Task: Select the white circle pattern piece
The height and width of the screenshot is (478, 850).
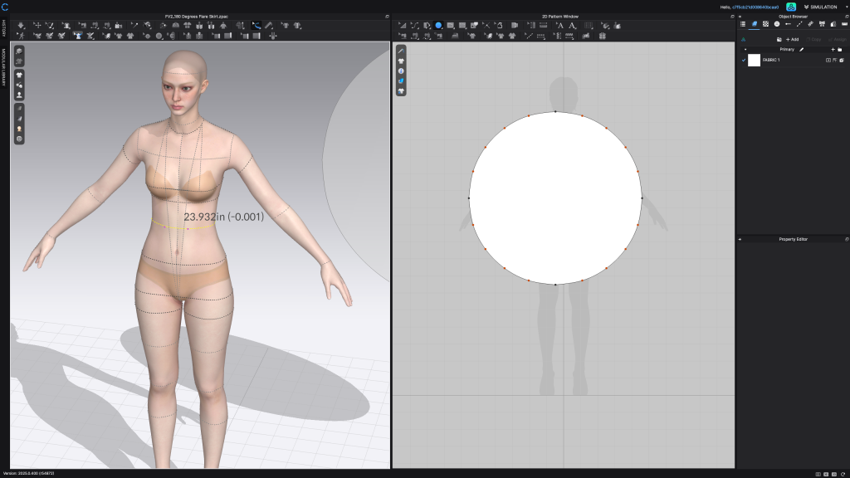Action: [x=555, y=198]
